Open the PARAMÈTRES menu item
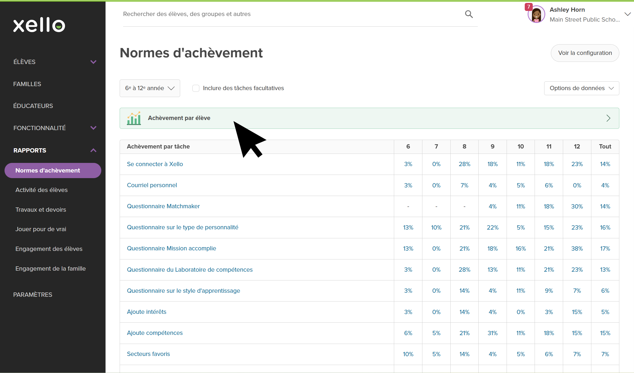 [x=33, y=295]
